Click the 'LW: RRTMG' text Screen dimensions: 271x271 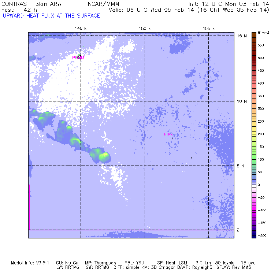pyautogui.click(x=68, y=267)
